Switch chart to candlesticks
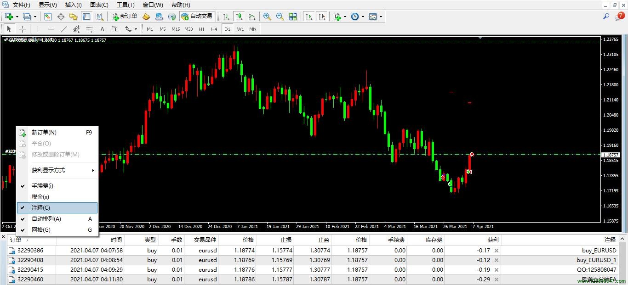This screenshot has height=285, width=628. pos(239,17)
